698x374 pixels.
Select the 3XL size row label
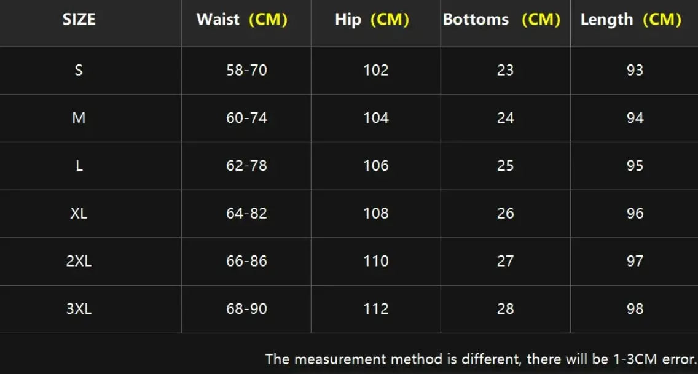click(79, 309)
